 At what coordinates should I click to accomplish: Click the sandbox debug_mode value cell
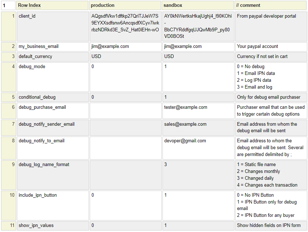coord(197,77)
